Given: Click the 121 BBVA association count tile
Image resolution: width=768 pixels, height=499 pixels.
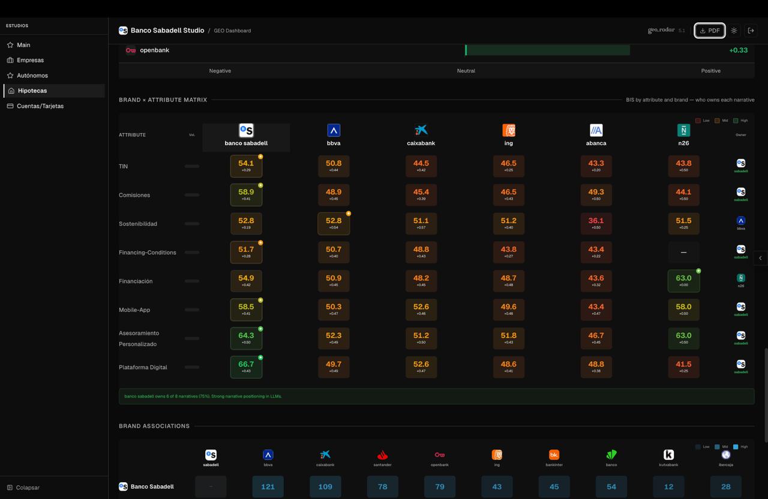Looking at the screenshot, I should click(x=268, y=486).
